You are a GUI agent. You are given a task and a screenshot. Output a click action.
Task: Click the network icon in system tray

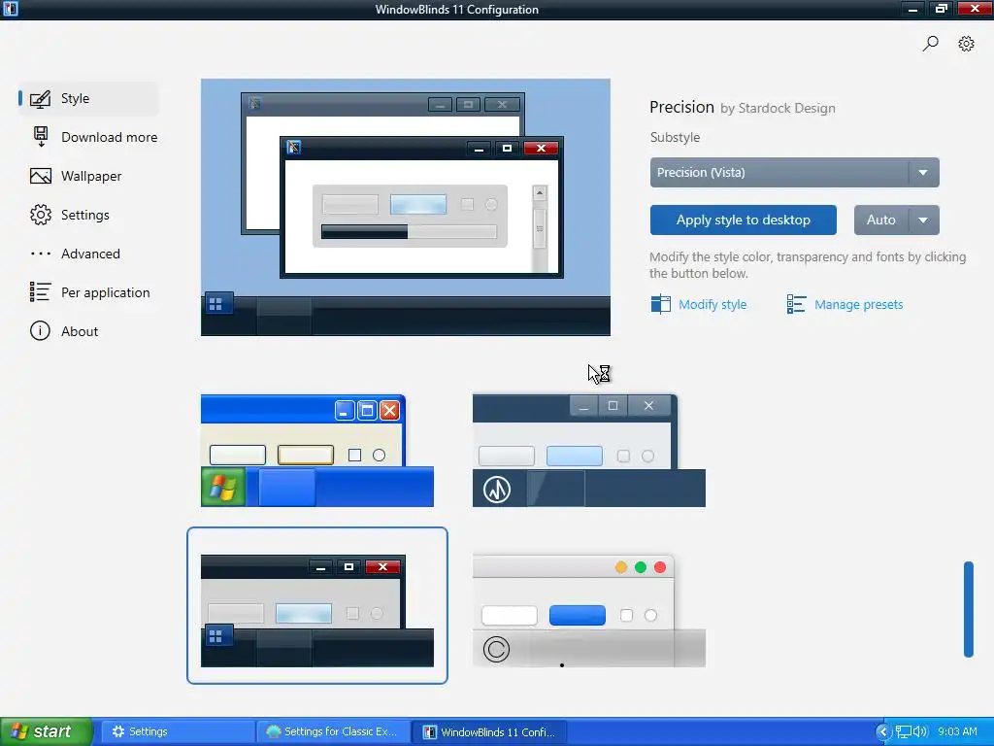[904, 732]
